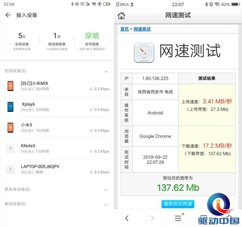Tap the 重新测试网速 button

tap(178, 204)
